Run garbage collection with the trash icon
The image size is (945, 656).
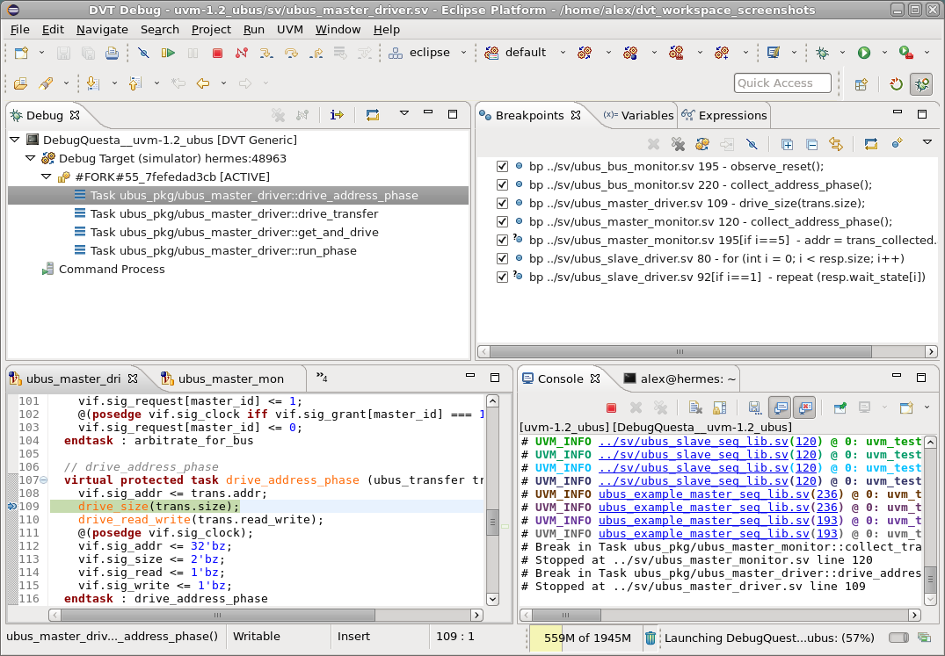648,637
